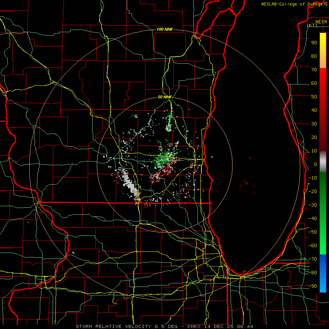329x329 pixels.
Task: Click the "20" value on velocity scale
Action: coord(314,137)
